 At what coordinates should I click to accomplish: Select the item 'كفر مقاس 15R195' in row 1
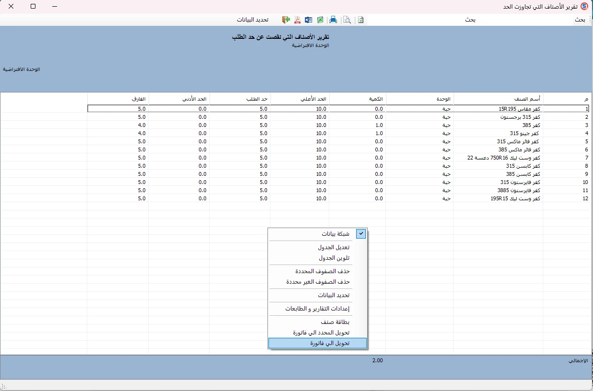coord(520,109)
